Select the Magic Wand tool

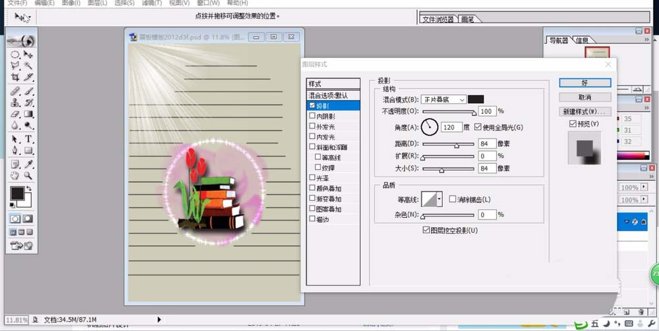(28, 65)
